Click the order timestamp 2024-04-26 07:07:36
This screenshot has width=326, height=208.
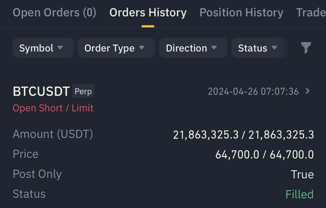click(x=253, y=91)
